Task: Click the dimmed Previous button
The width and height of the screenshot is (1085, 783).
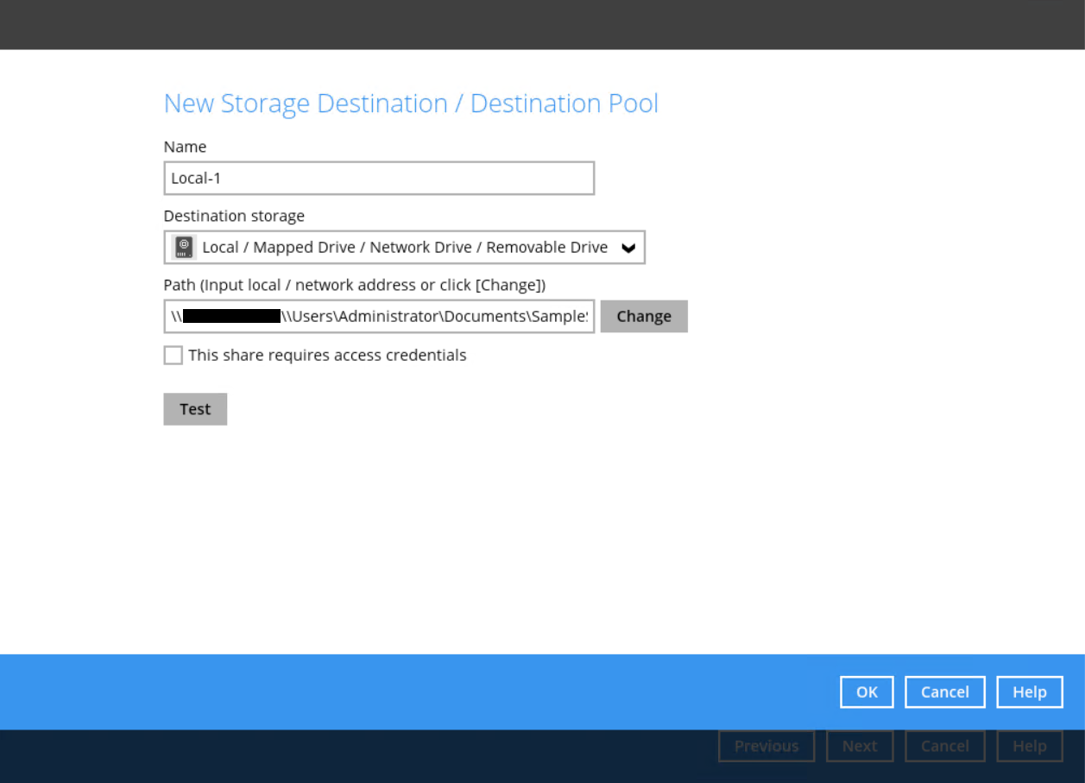Action: [766, 746]
